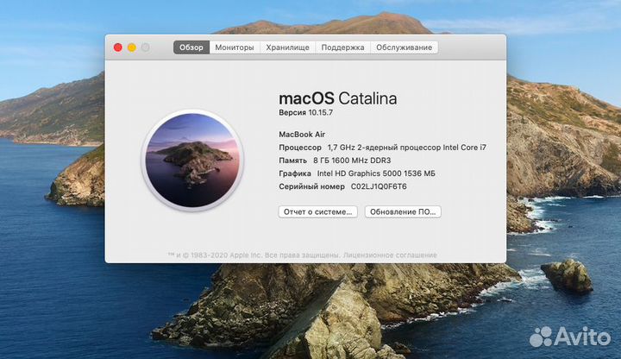Open the Обслуживание tab
The width and height of the screenshot is (621, 359).
point(404,47)
